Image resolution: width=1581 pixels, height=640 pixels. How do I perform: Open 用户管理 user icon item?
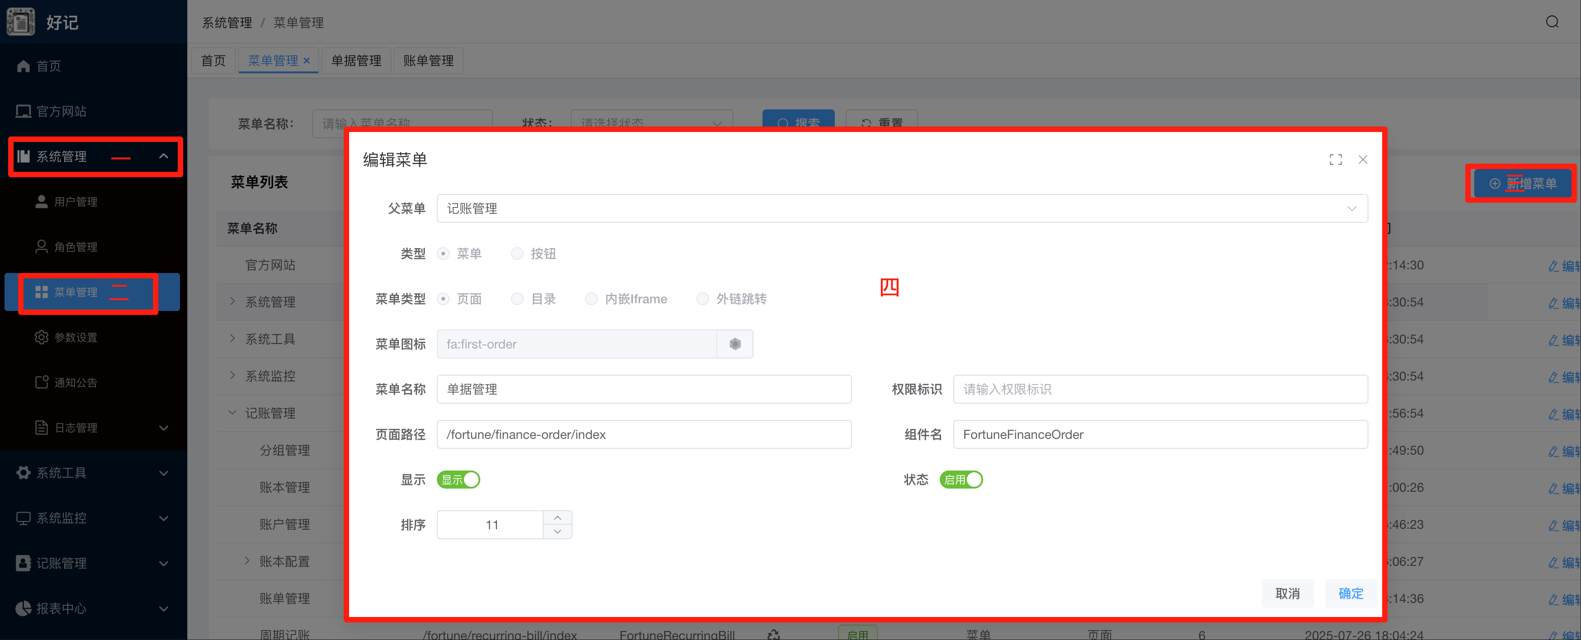point(41,202)
